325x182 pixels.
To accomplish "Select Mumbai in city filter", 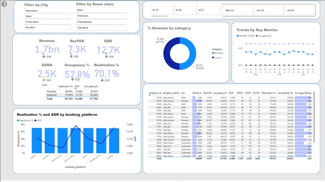I will [x=47, y=27].
